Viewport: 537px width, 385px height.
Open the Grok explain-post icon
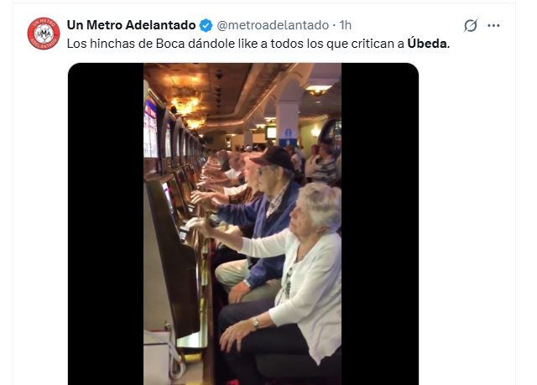click(x=471, y=25)
